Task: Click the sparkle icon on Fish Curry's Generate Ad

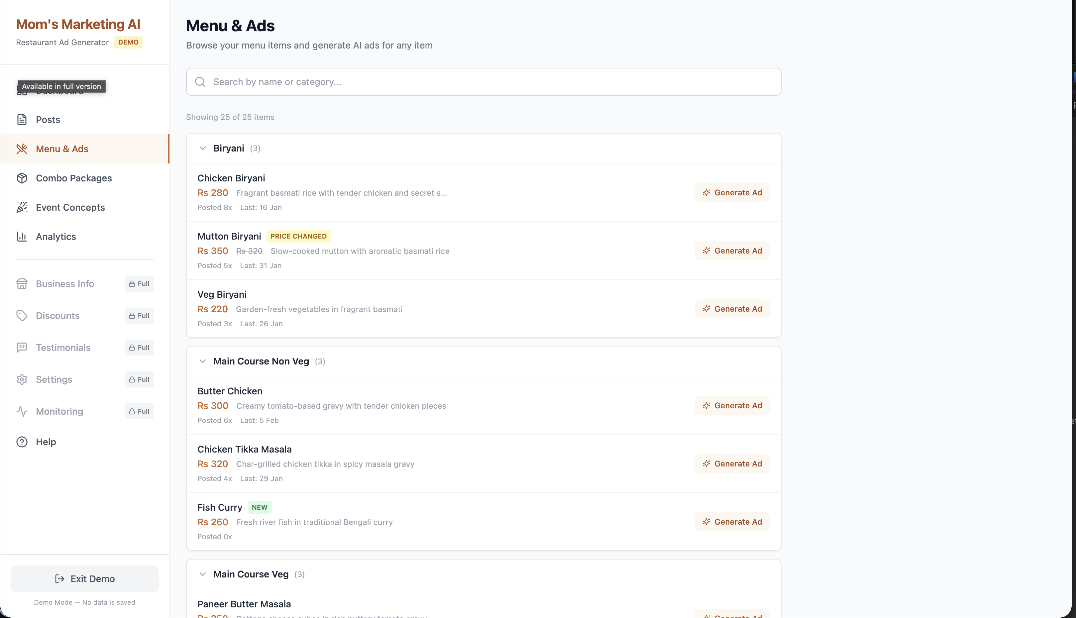Action: 707,522
